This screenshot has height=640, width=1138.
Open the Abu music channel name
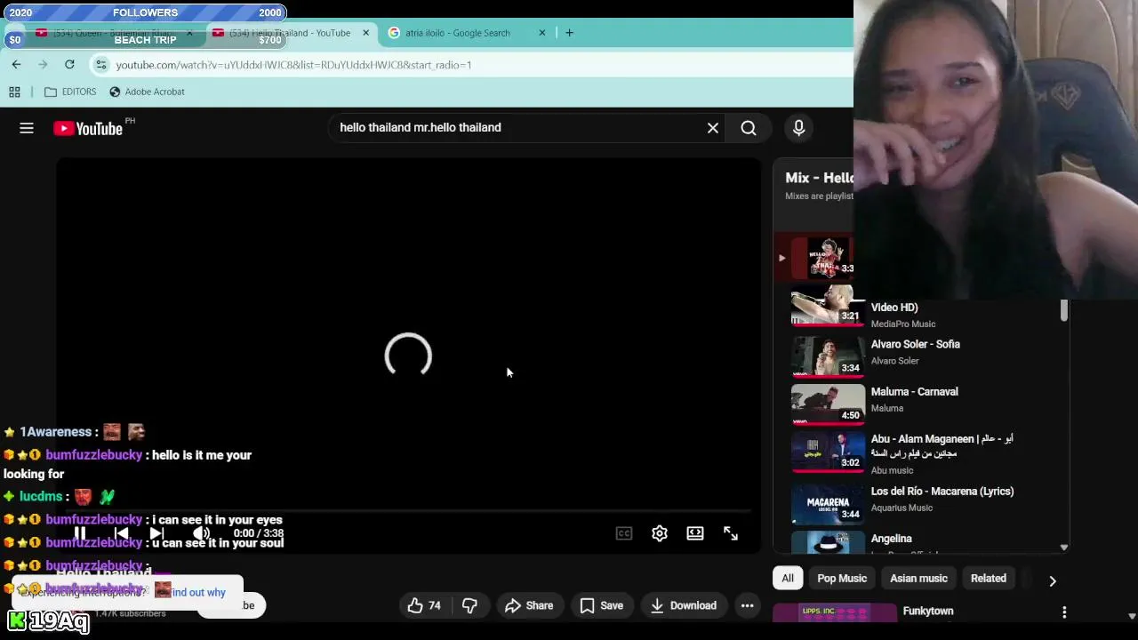coord(892,471)
